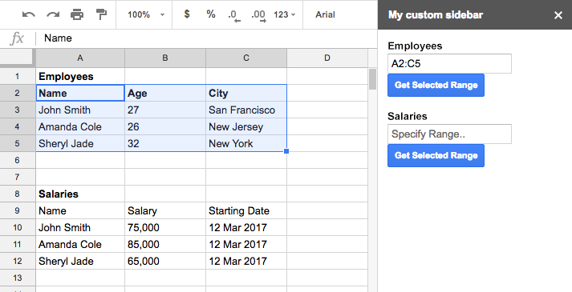Open the Arial font dropdown
572x292 pixels.
tap(325, 14)
